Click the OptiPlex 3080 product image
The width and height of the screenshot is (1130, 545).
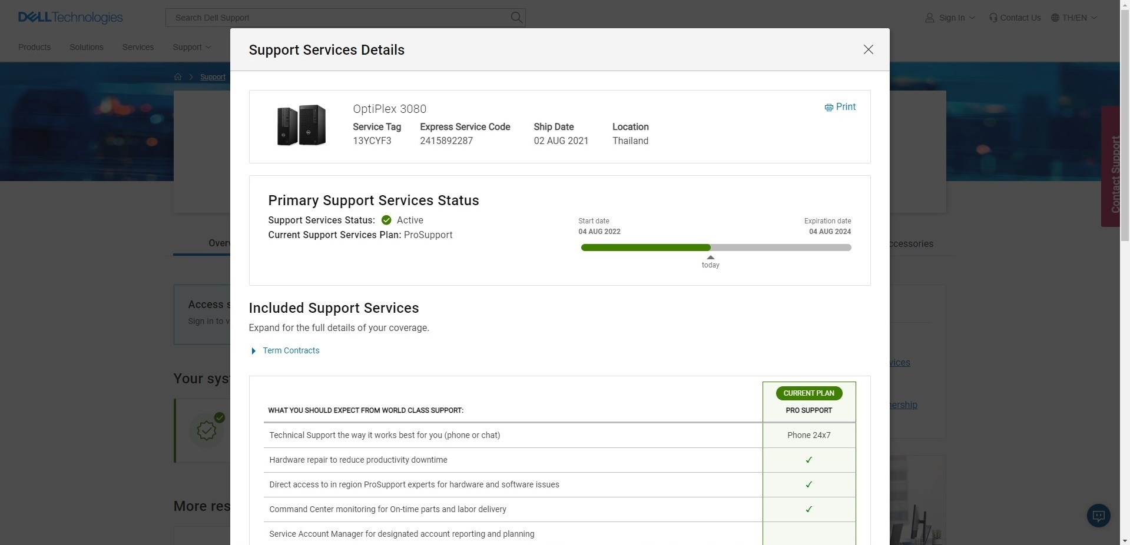301,125
